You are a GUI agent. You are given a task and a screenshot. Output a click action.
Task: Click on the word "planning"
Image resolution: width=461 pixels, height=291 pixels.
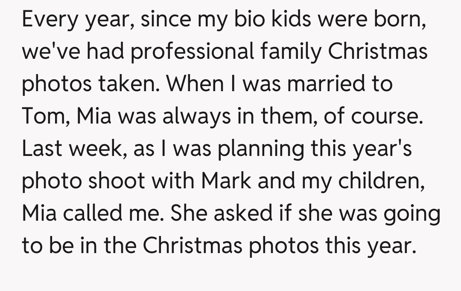pos(261,149)
